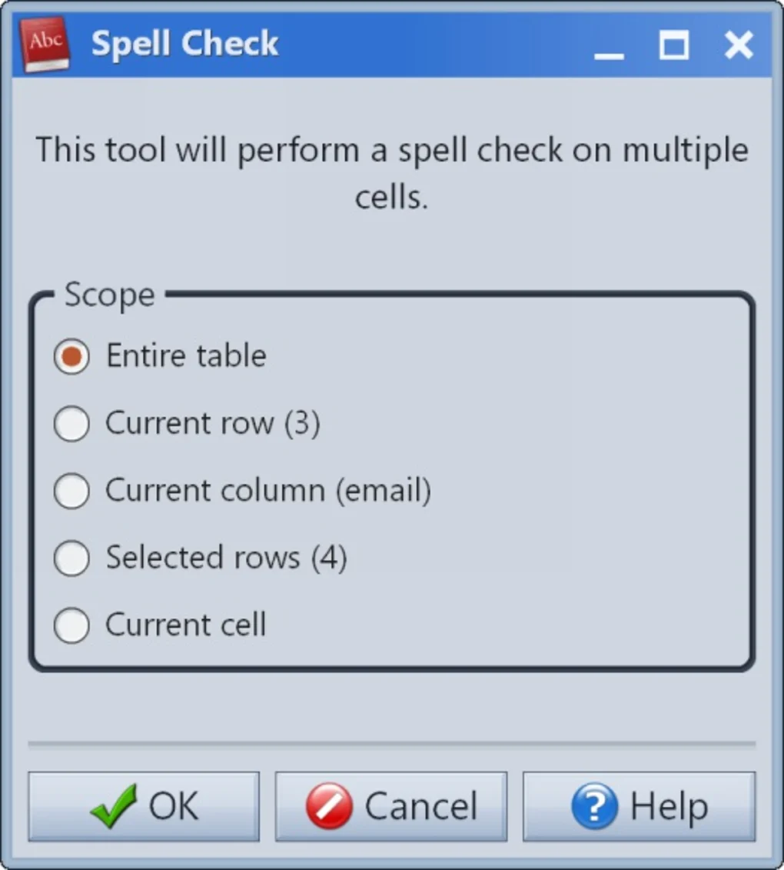Click the Spell Check title bar text
The image size is (784, 870).
(184, 44)
